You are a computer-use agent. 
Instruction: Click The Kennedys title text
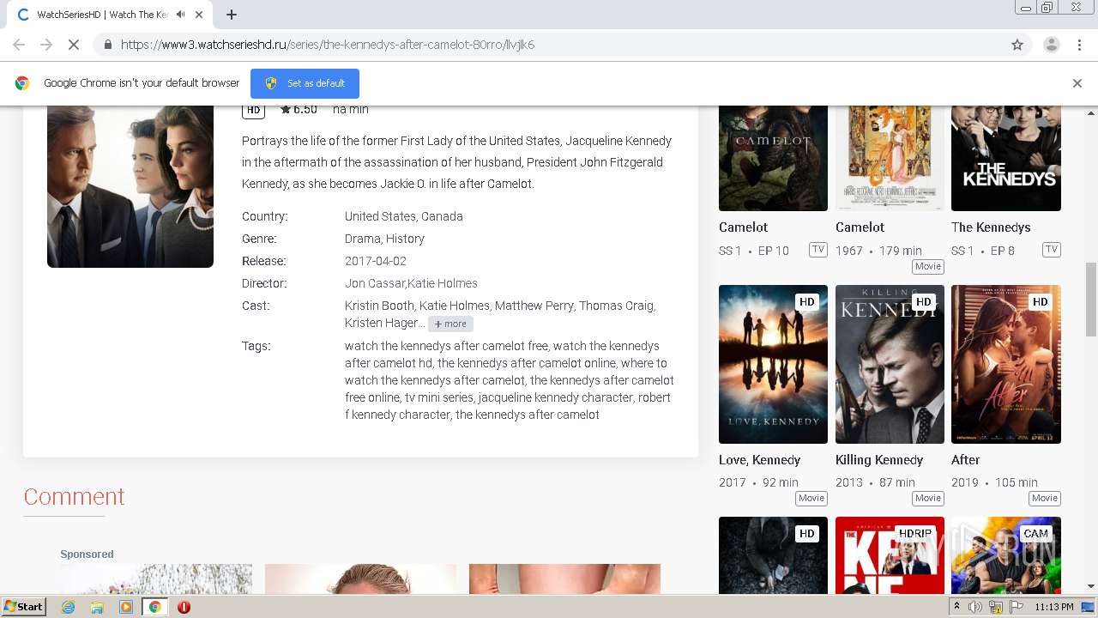[991, 227]
